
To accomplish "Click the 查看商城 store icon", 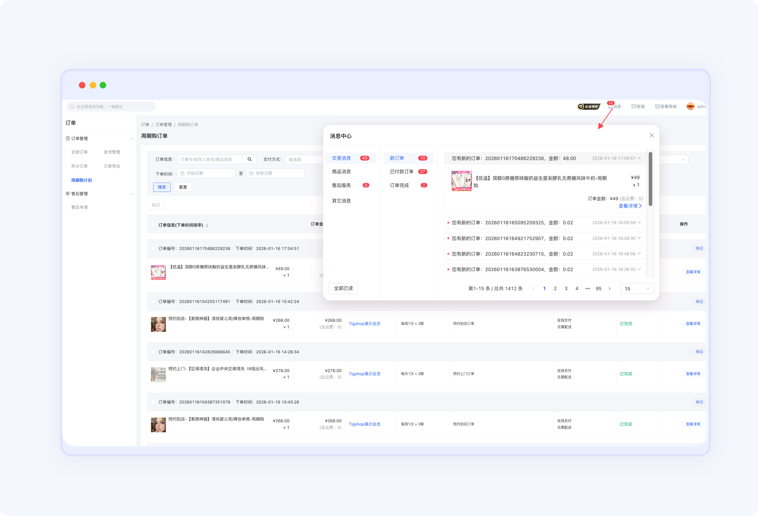I will coord(657,107).
